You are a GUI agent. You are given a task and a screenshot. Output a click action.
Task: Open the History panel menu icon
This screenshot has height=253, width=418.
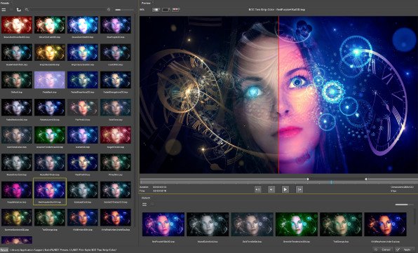tap(144, 205)
